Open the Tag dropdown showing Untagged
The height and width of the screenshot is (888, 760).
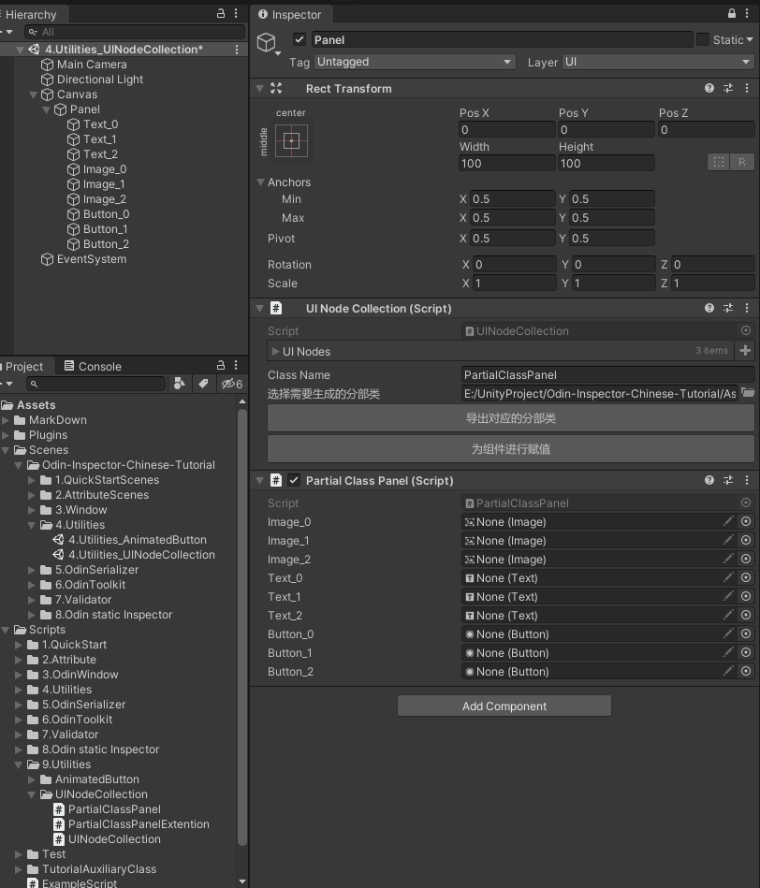pyautogui.click(x=415, y=62)
